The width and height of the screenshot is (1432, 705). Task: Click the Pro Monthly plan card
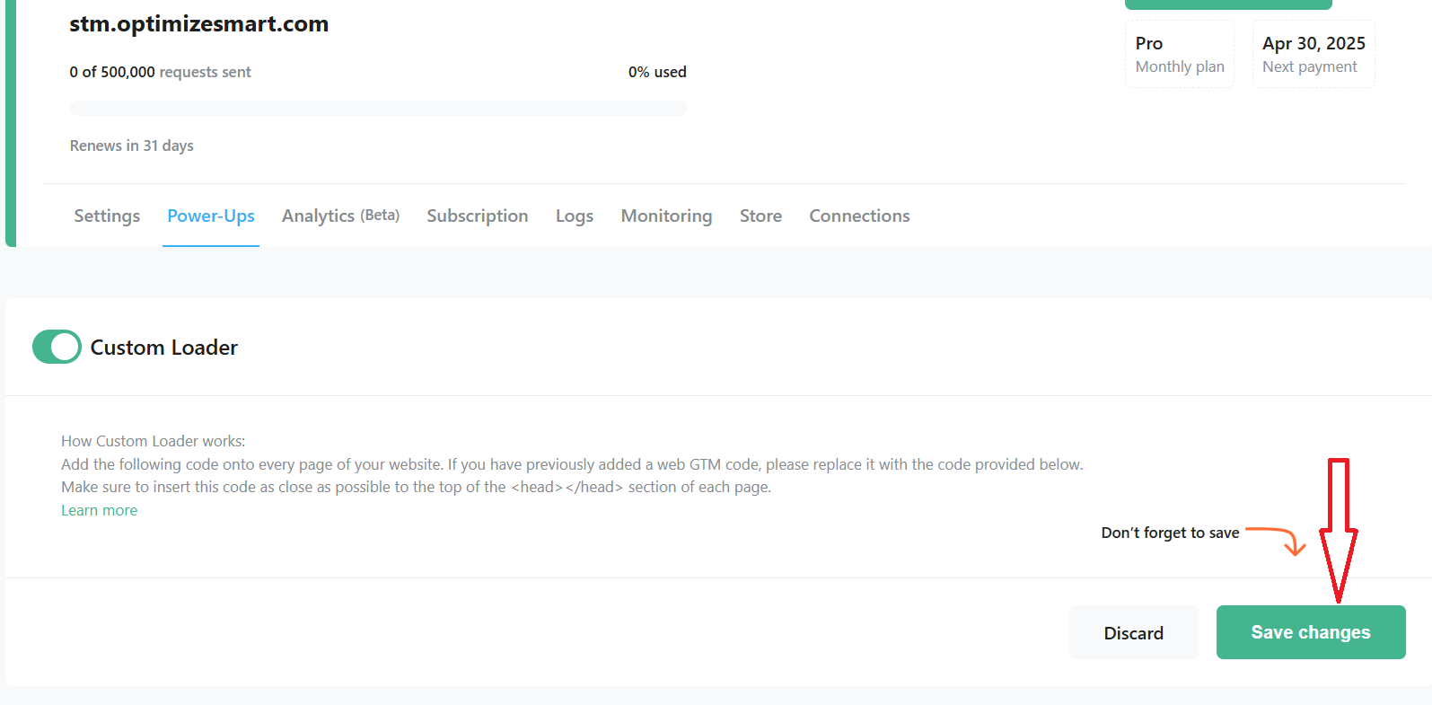coord(1179,54)
